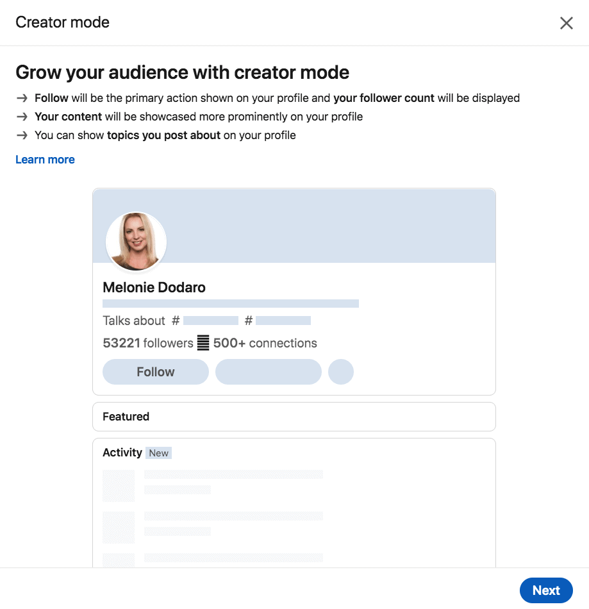
Task: Click the Melonie Dodaro name heading
Action: click(x=154, y=287)
